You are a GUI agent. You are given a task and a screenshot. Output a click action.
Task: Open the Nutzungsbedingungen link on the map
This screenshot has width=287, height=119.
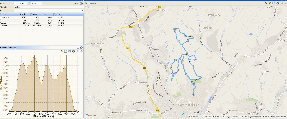(253, 117)
